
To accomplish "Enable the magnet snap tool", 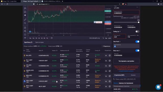I will click(25, 28).
